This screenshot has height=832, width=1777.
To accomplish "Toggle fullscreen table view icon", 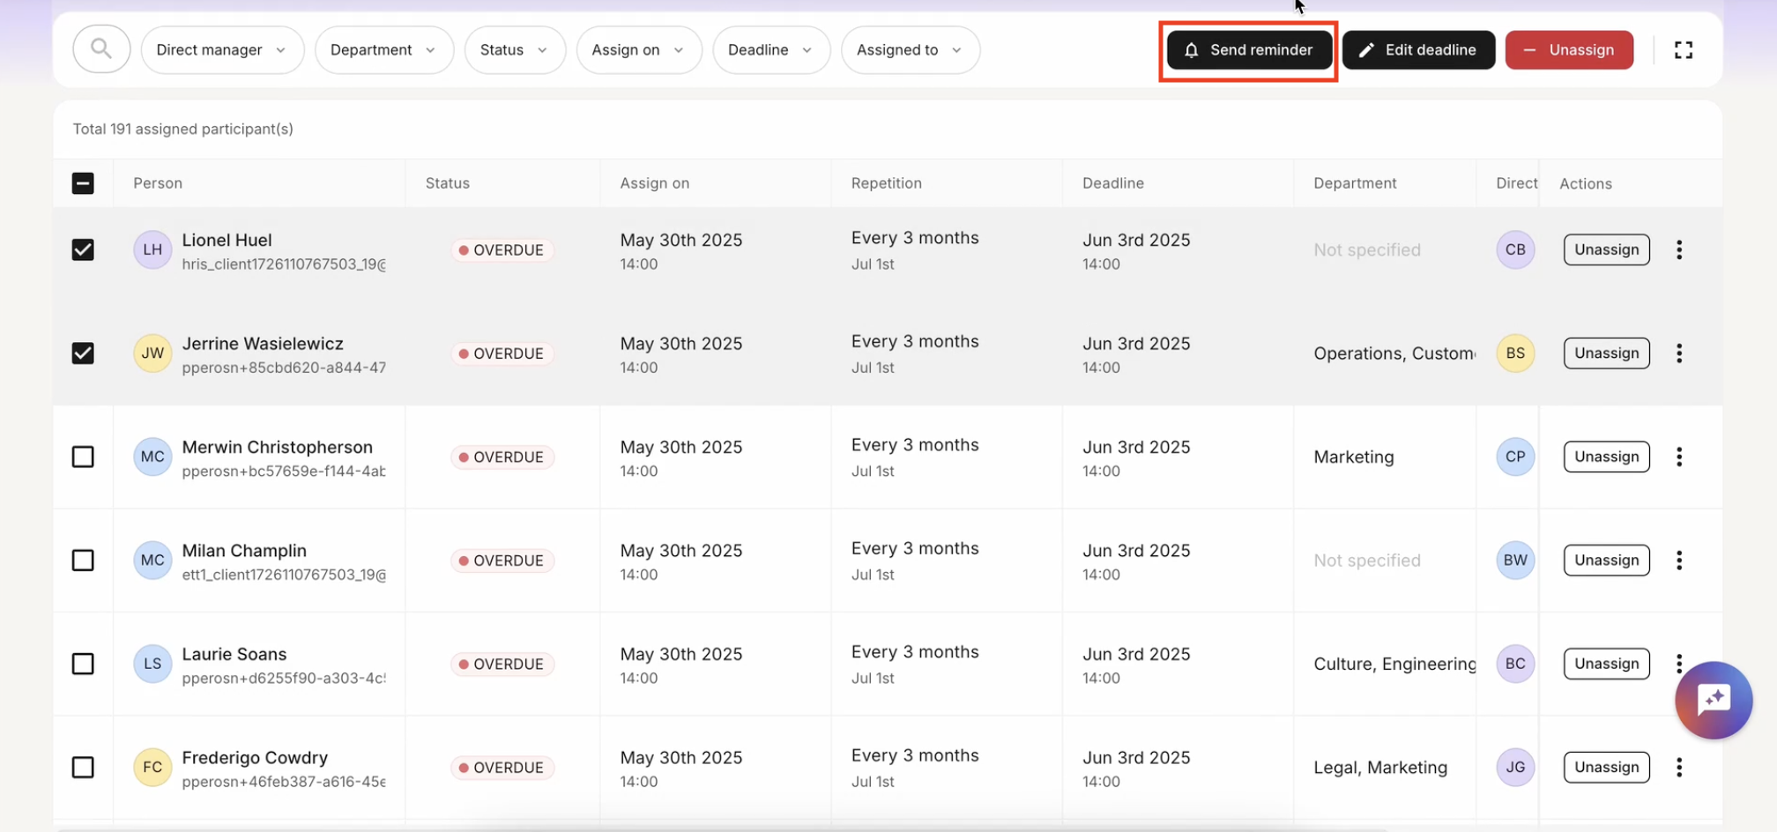I will (x=1683, y=50).
